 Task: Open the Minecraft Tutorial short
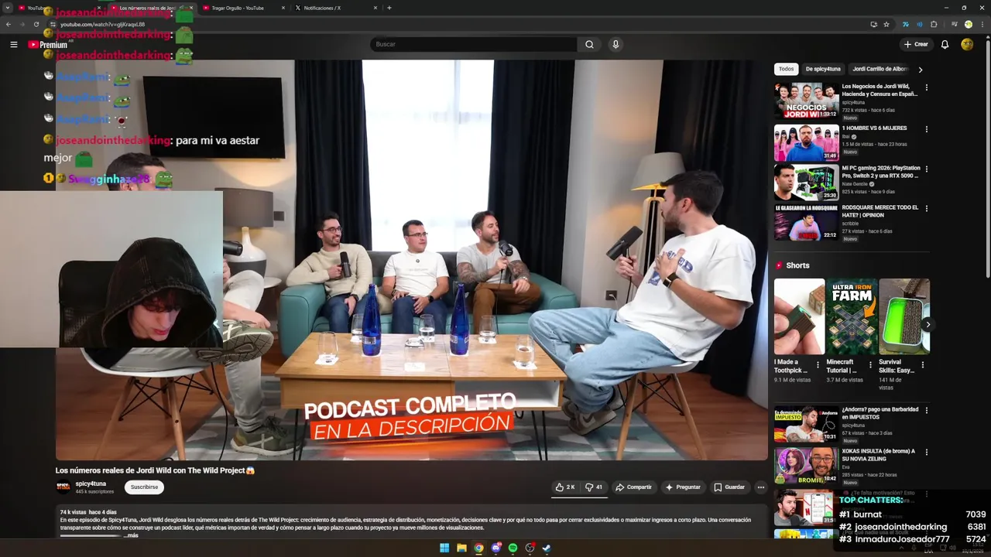click(852, 316)
